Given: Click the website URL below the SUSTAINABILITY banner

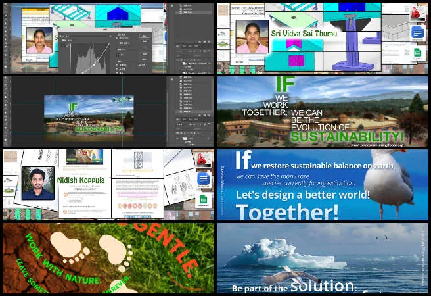Looking at the screenshot, I should click(376, 145).
